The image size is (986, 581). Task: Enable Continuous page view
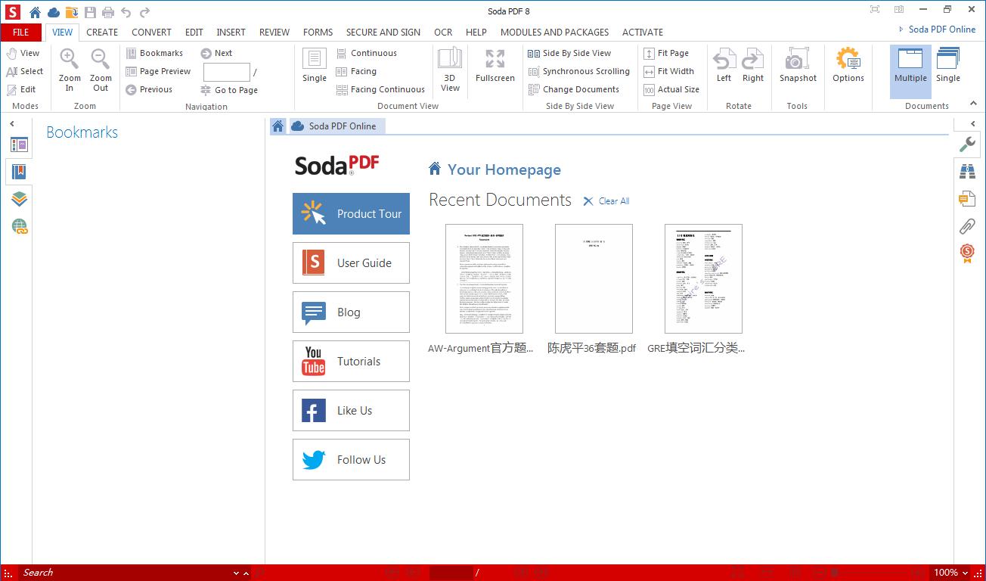point(367,53)
